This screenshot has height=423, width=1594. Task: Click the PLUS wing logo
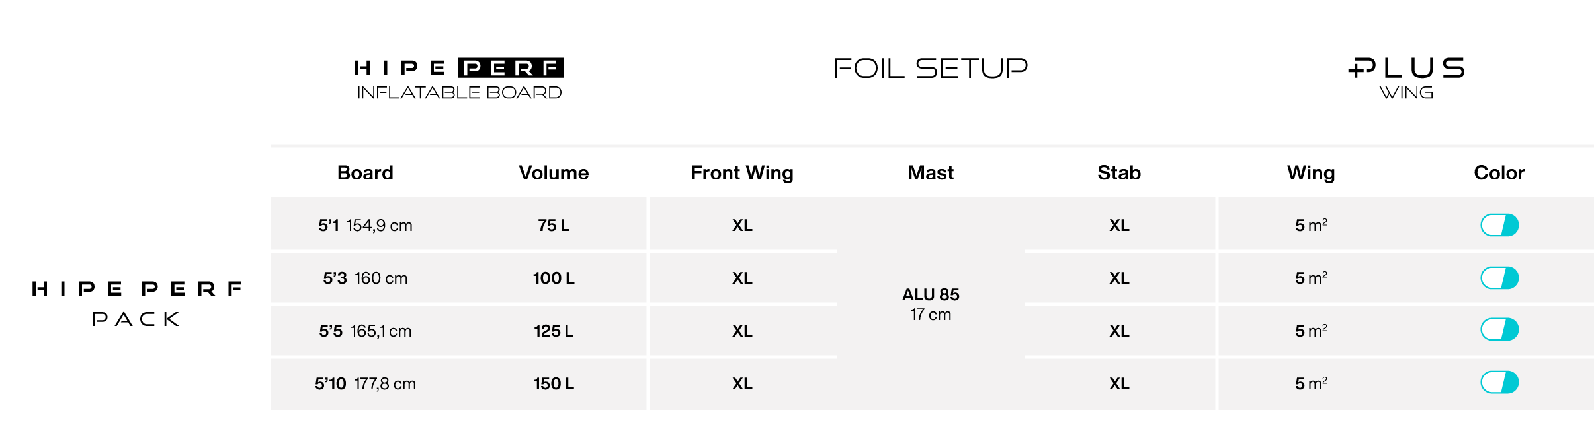1407,78
